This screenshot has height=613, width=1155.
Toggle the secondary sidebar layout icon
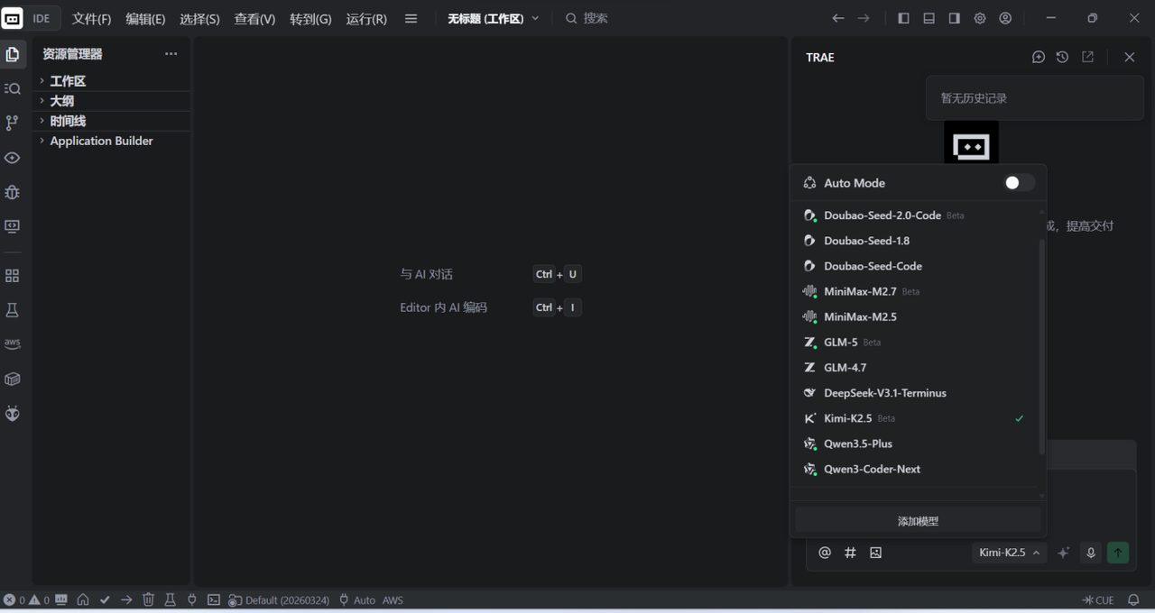pyautogui.click(x=954, y=18)
